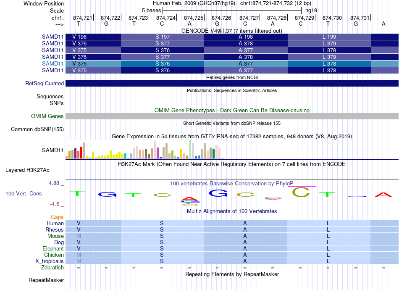Click the 4.88 PhyloP scale value
This screenshot has height=290, width=399.
click(54, 183)
